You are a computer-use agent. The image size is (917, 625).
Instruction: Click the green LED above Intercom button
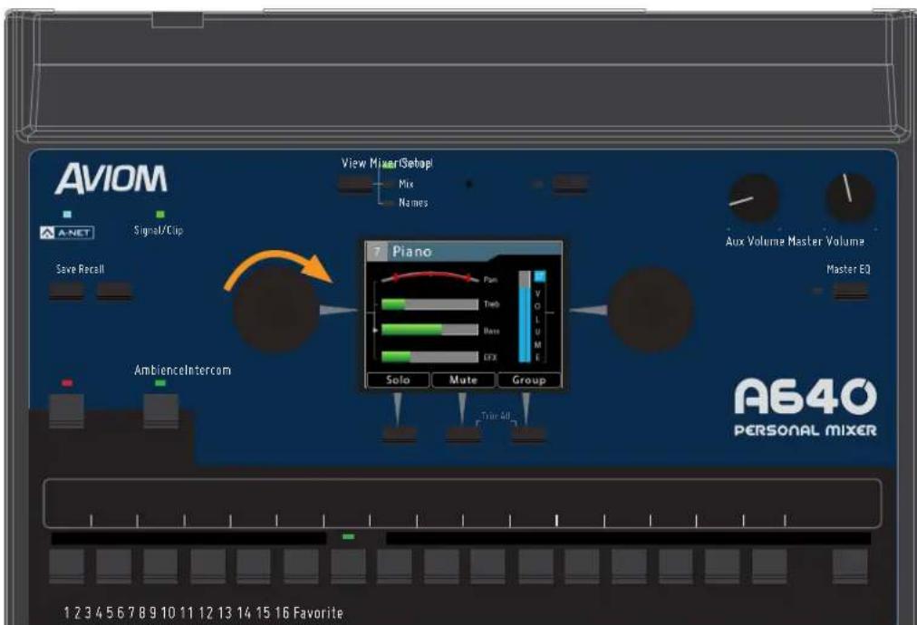pos(160,383)
